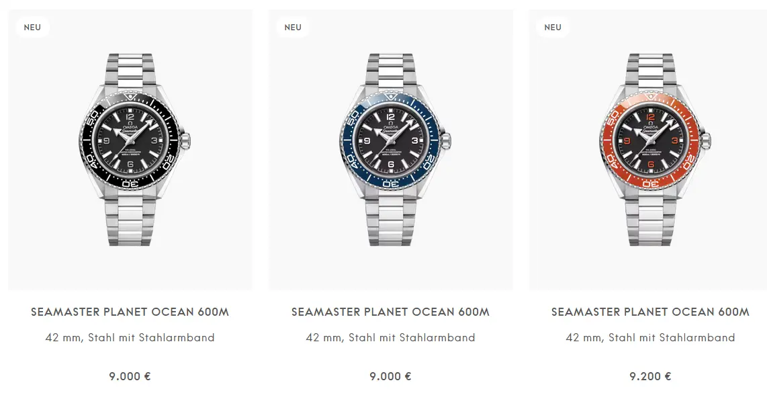Open the Seamaster Planet Ocean 600M title under the blue watch
Screen dimensions: 767x393
tap(390, 312)
